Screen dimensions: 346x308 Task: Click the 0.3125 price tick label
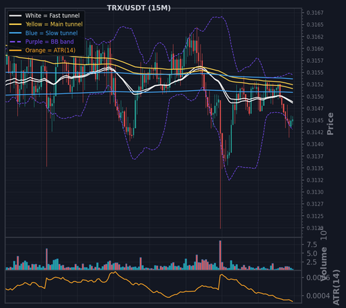click(315, 216)
